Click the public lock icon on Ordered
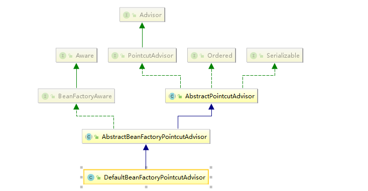Screen dimensions: 368x191 (x=202, y=56)
